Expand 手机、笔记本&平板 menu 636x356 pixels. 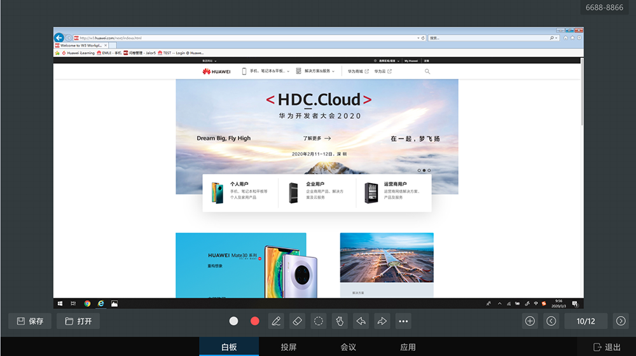coord(266,71)
